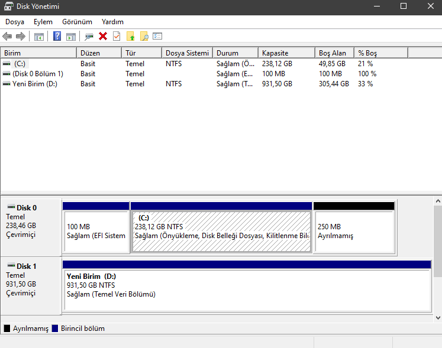Click the disk pane vertical scrollbar thumb

[x=438, y=241]
